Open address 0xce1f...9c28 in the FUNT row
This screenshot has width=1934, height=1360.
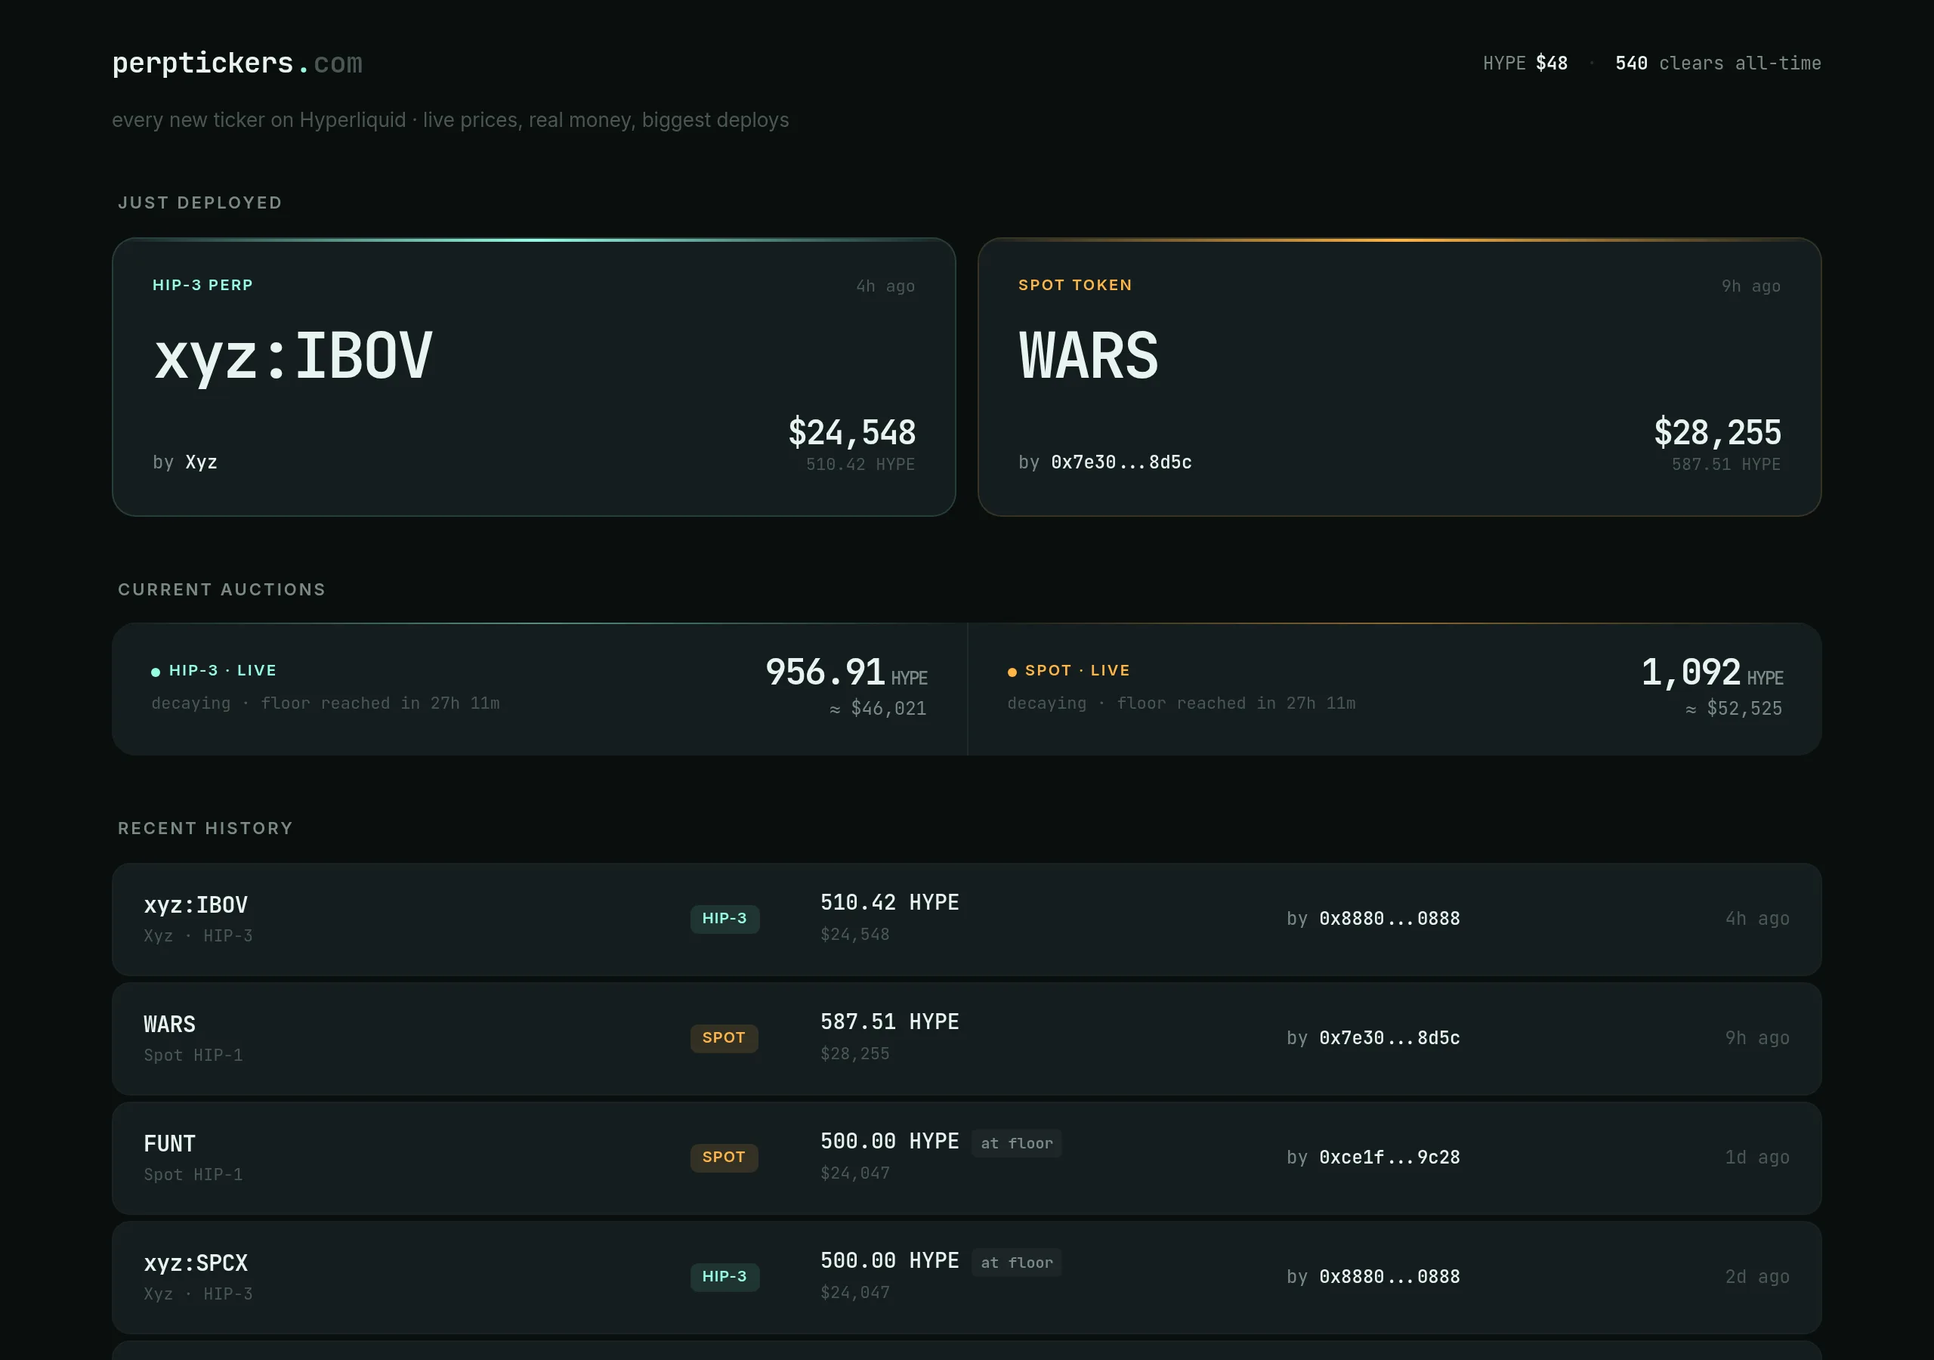[1389, 1158]
